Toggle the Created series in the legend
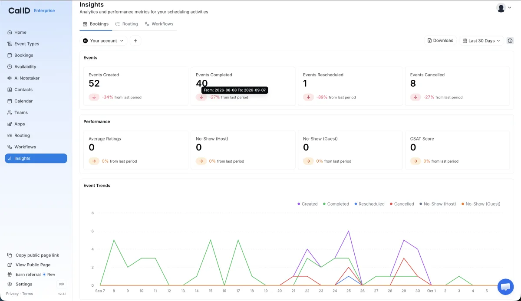This screenshot has width=521, height=301. (307, 204)
